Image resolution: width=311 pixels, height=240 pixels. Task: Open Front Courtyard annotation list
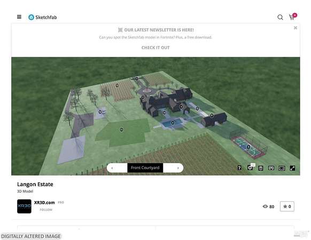(145, 167)
